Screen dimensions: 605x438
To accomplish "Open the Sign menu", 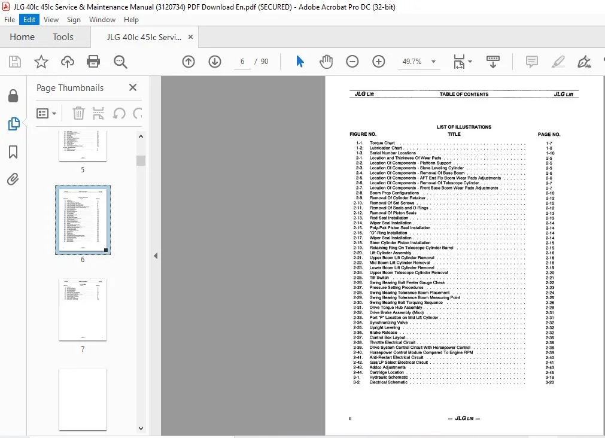I will click(x=74, y=20).
